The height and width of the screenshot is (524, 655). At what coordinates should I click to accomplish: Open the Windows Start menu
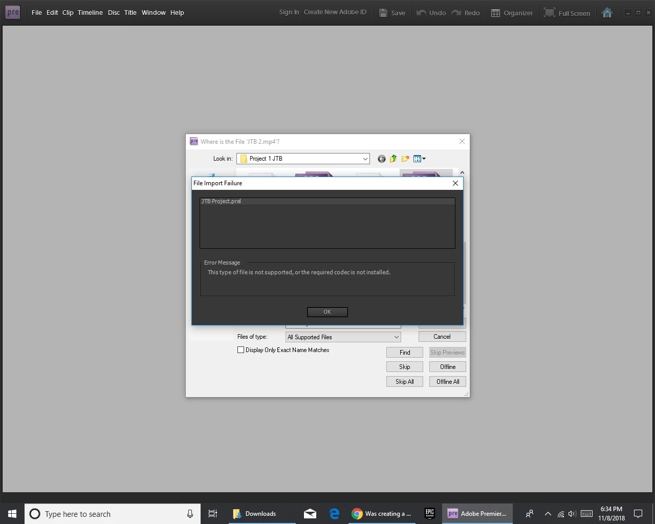pos(12,514)
